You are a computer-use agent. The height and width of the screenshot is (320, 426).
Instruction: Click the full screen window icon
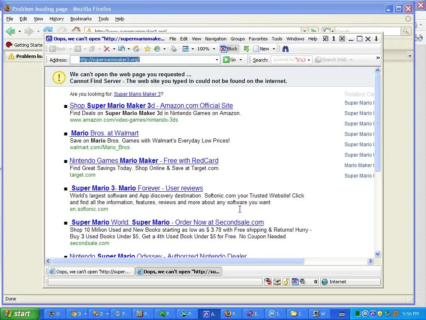pos(186,49)
